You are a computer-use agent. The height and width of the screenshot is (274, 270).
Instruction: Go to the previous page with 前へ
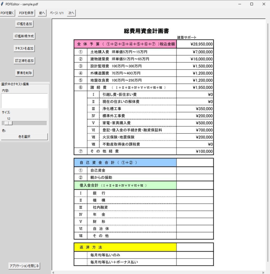click(x=42, y=13)
